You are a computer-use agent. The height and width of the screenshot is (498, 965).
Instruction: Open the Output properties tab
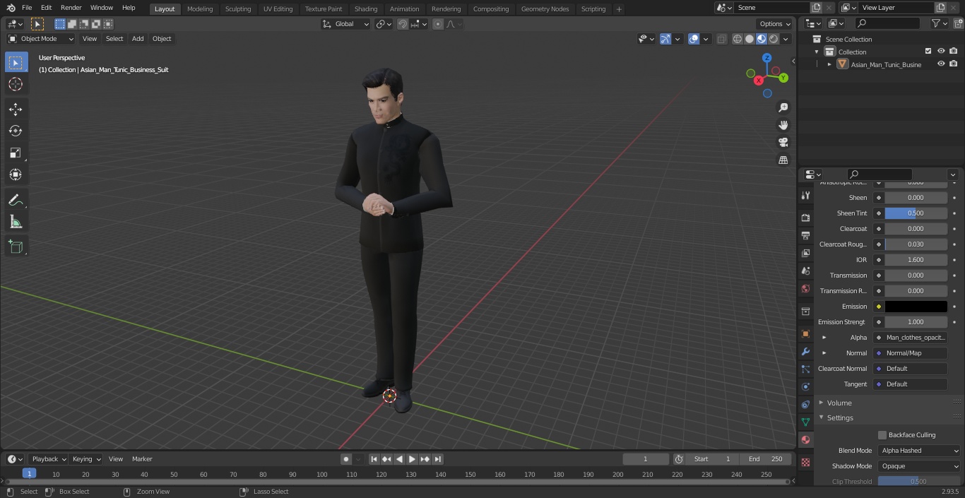pyautogui.click(x=805, y=235)
